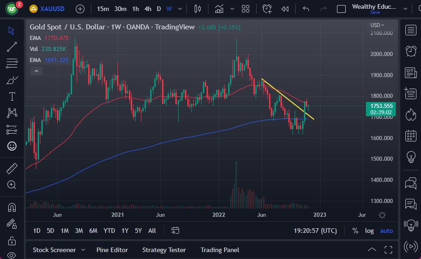Screen dimensions: 421x259
Task: Click the zoom in magnifier tool
Action: [x=11, y=185]
